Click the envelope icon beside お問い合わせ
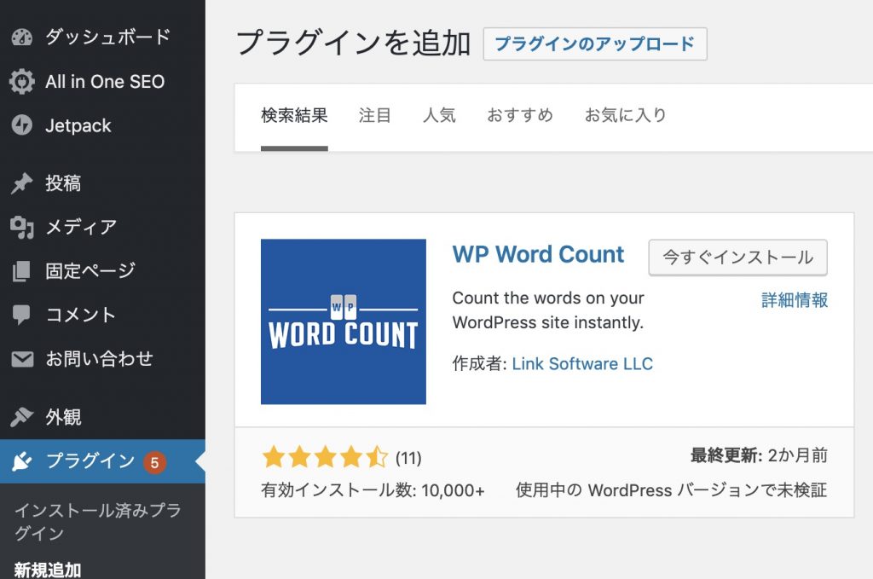 pos(22,359)
